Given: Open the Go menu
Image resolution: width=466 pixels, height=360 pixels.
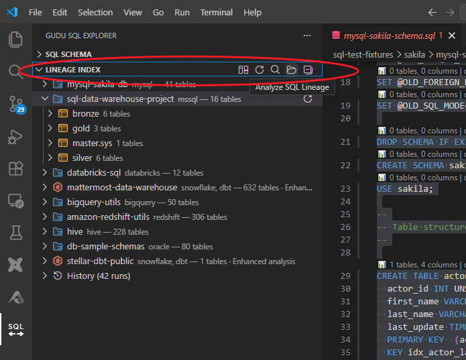Looking at the screenshot, I should tap(158, 13).
